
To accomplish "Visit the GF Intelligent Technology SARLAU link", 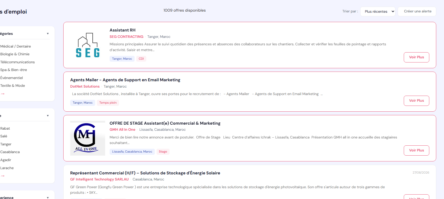I will coord(99,179).
